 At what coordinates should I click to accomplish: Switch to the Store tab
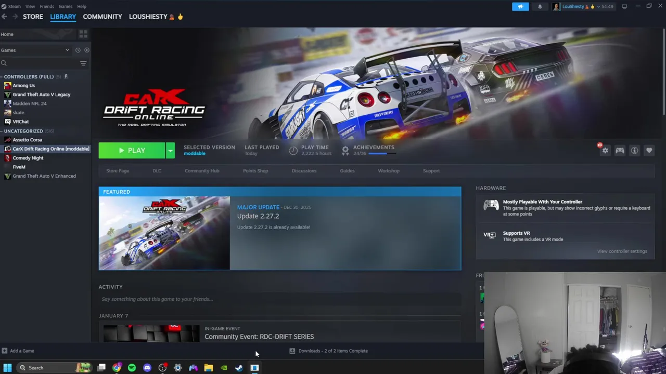tap(33, 17)
